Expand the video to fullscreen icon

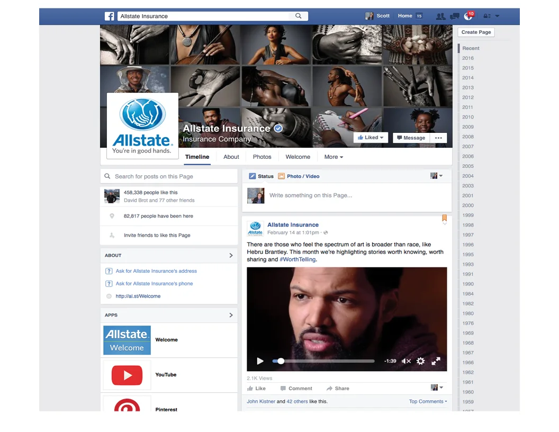pyautogui.click(x=436, y=361)
